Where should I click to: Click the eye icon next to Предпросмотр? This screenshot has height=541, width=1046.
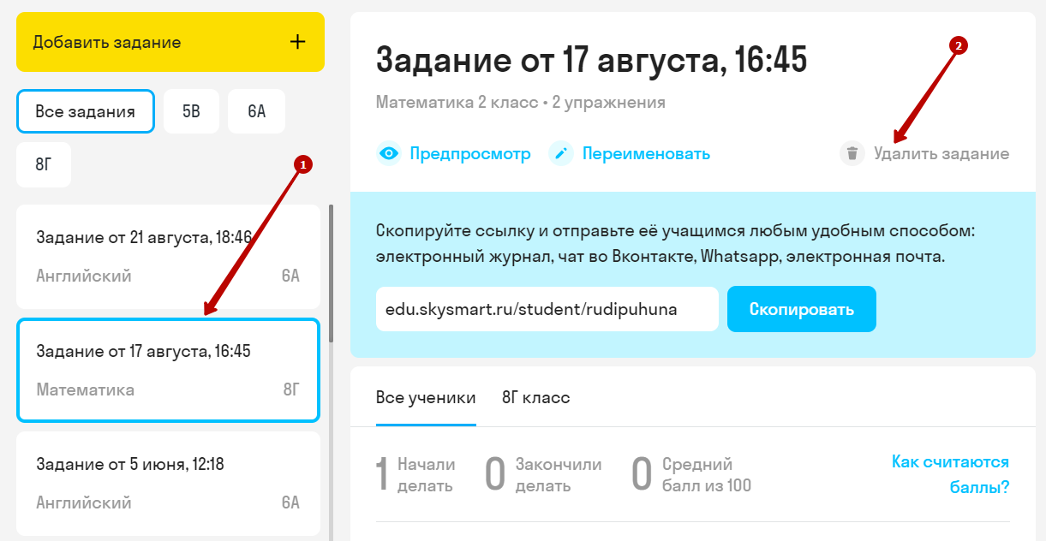click(389, 154)
